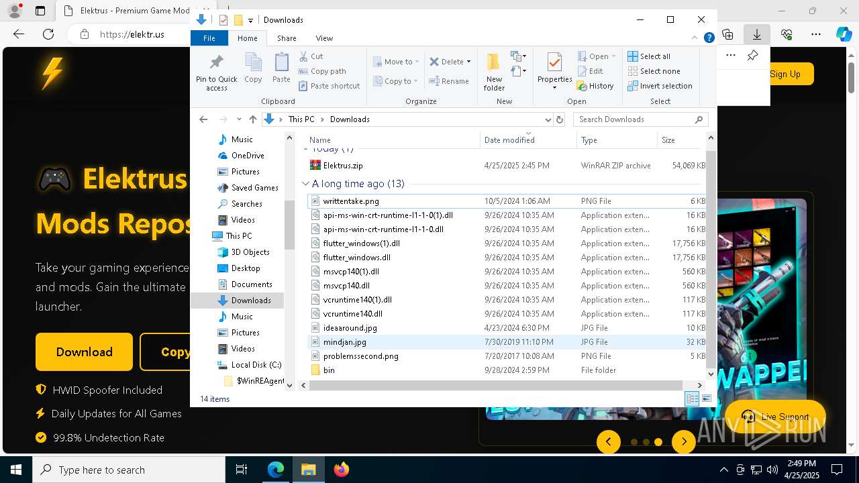
Task: Click the Elektrus browser tab
Action: tap(128, 11)
